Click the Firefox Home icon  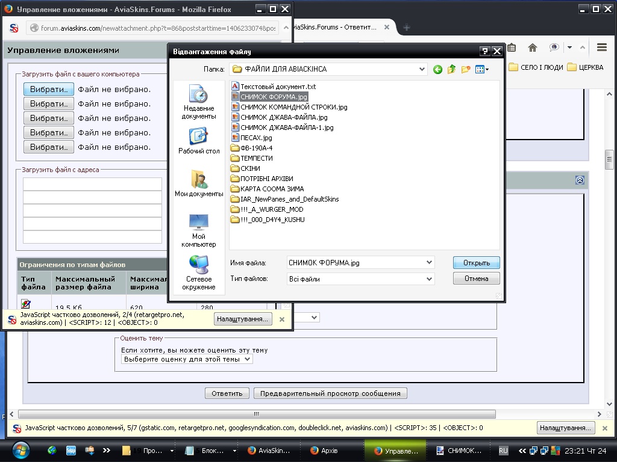tap(532, 48)
